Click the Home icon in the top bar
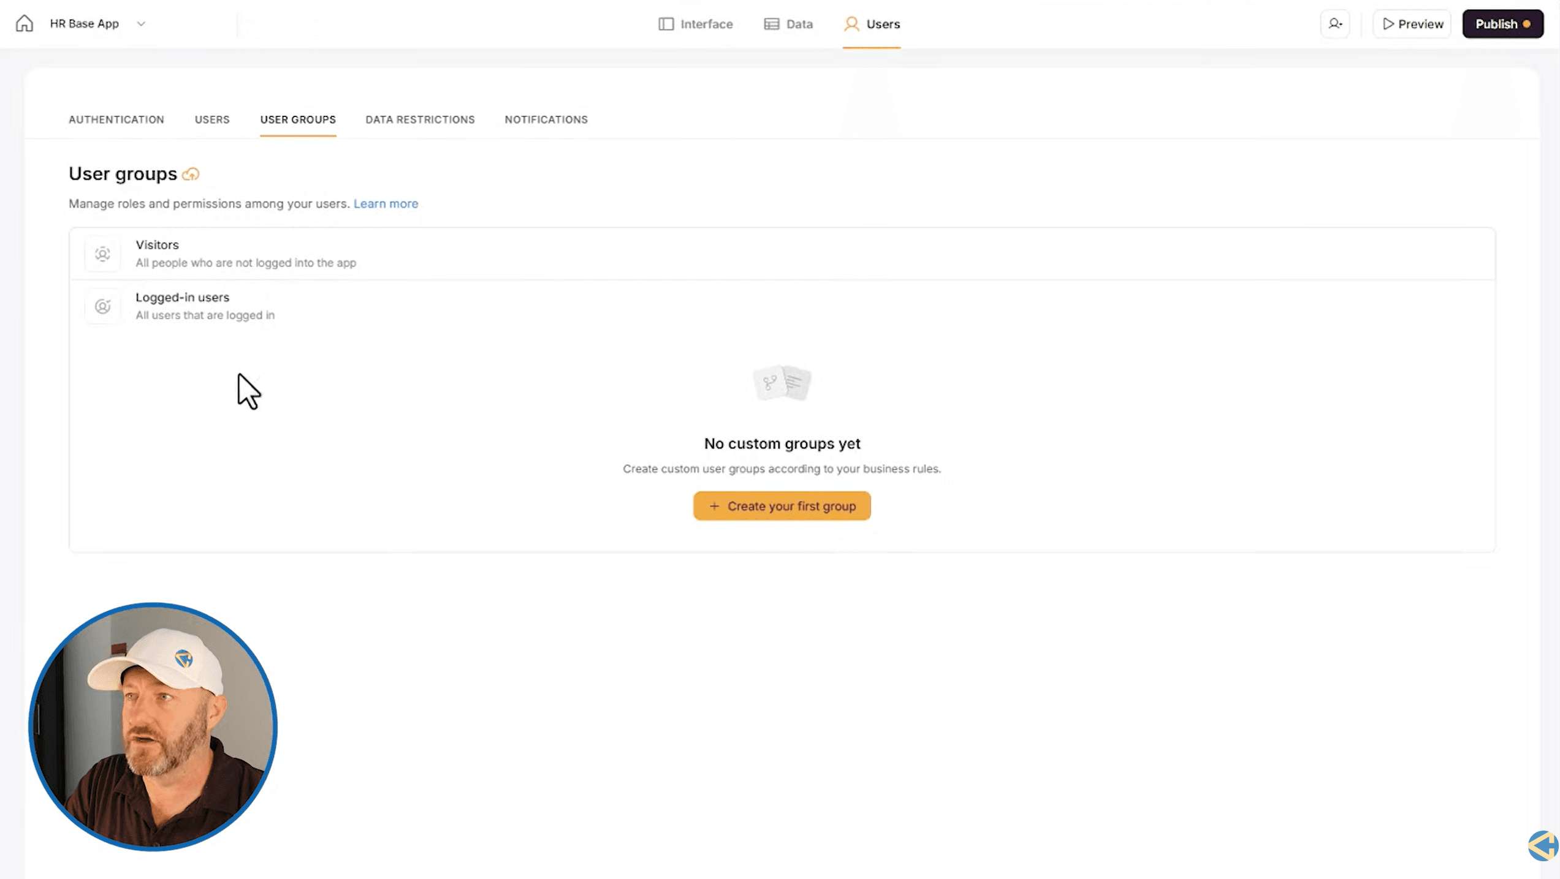 click(x=25, y=23)
